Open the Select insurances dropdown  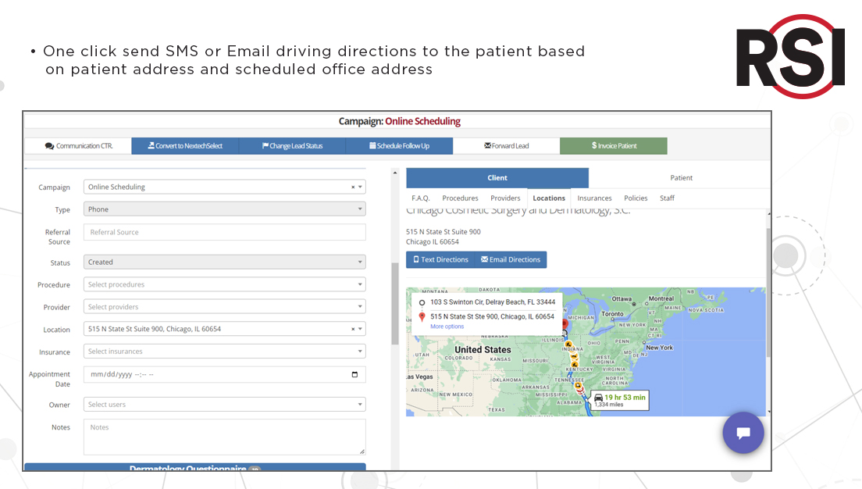pyautogui.click(x=224, y=352)
